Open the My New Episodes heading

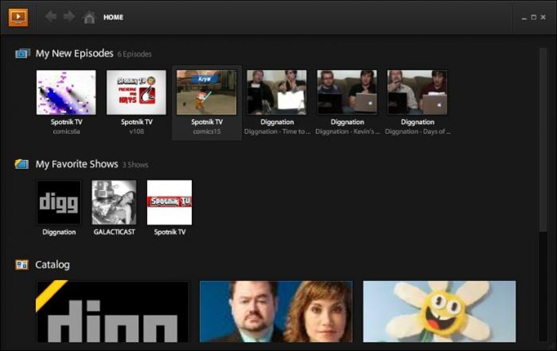74,53
